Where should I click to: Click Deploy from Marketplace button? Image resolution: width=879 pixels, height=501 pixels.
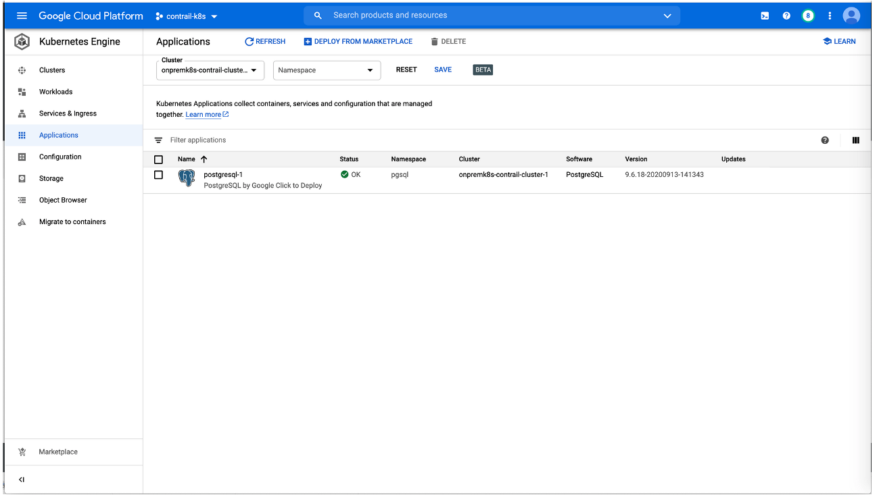click(358, 42)
